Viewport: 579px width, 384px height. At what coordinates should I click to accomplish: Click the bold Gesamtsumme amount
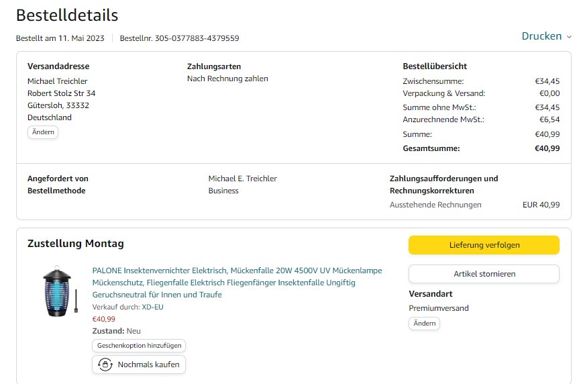[547, 148]
